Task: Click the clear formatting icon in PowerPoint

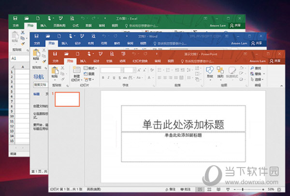Action: pos(152,70)
